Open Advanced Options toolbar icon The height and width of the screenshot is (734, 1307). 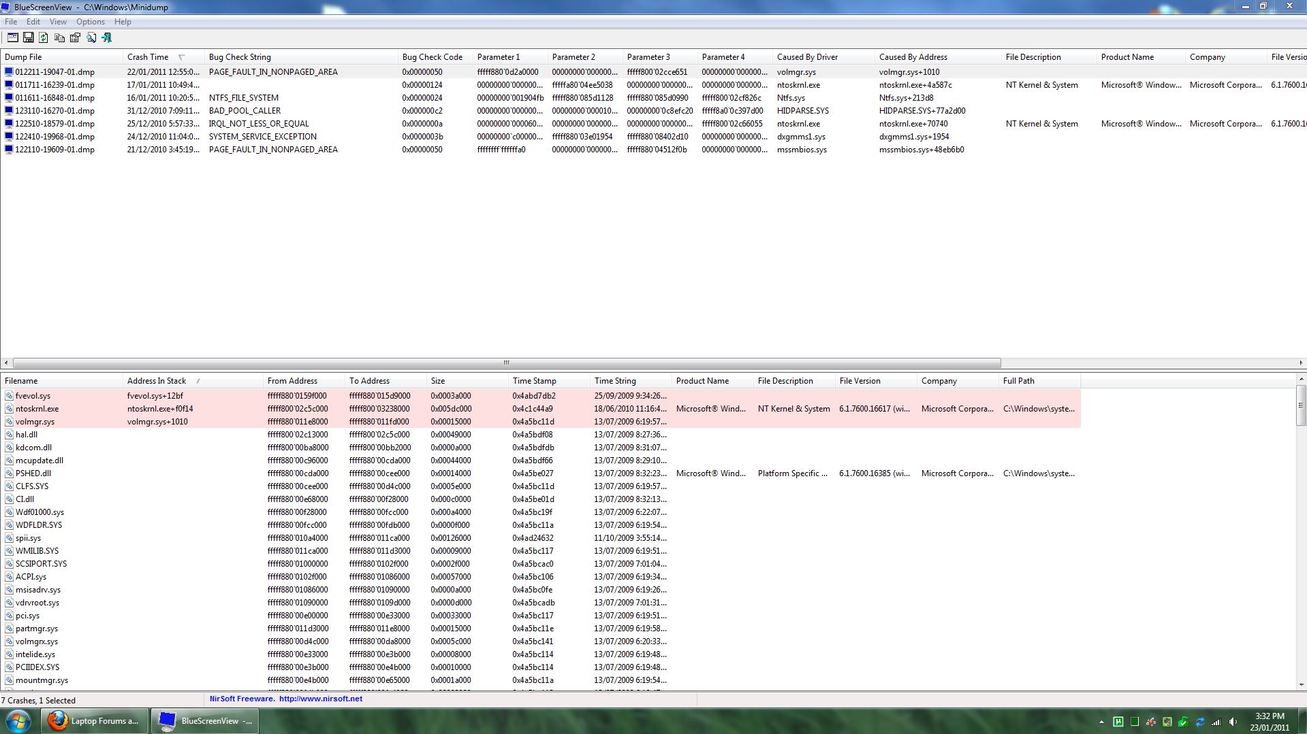pyautogui.click(x=12, y=38)
